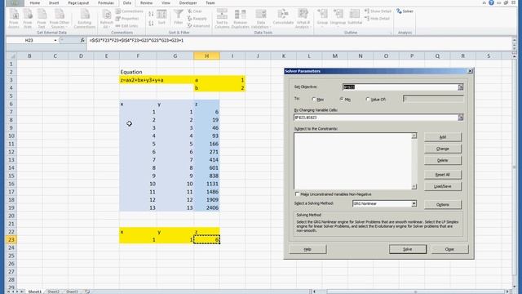Click Text to Columns icon
The image size is (522, 294).
coord(222,19)
